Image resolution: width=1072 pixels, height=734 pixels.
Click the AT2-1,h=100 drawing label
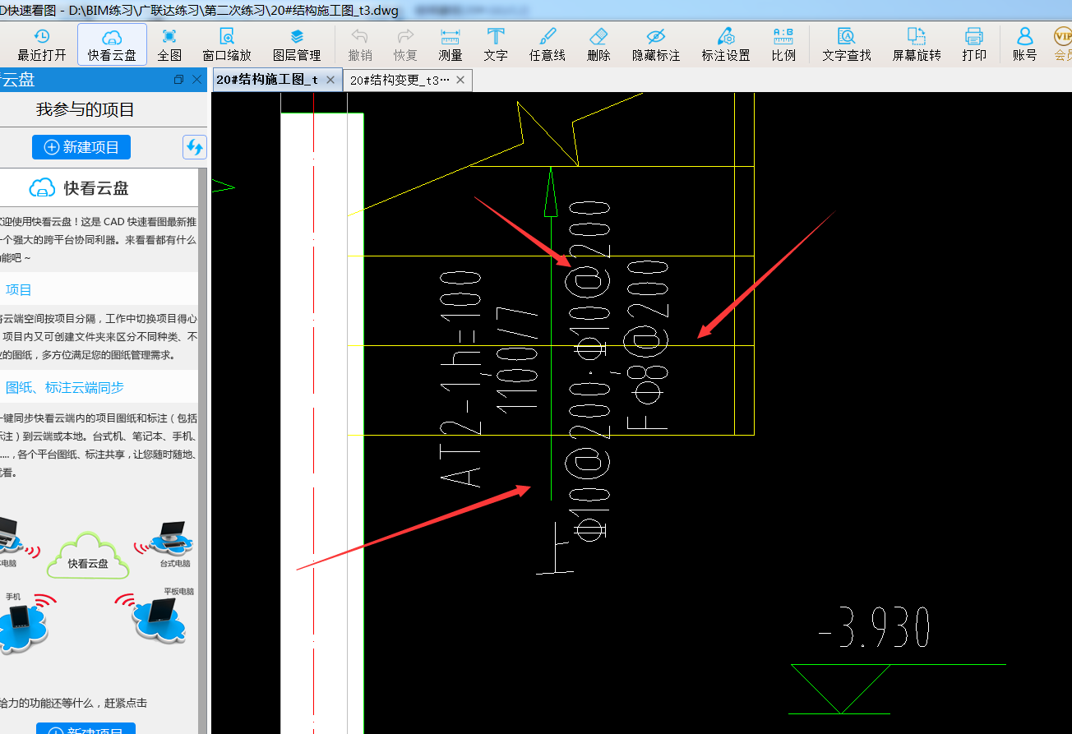pos(461,378)
